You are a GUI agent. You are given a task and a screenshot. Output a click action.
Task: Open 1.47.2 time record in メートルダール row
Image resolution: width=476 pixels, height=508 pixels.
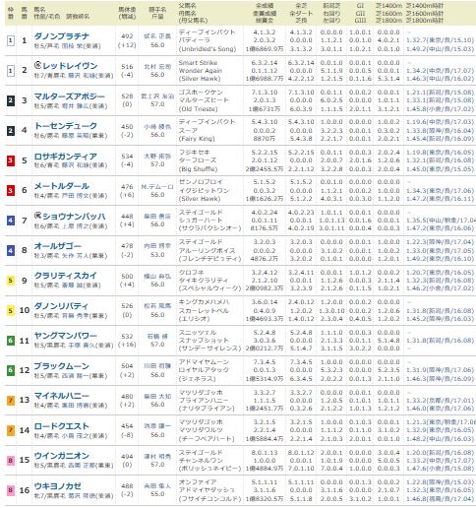click(441, 199)
